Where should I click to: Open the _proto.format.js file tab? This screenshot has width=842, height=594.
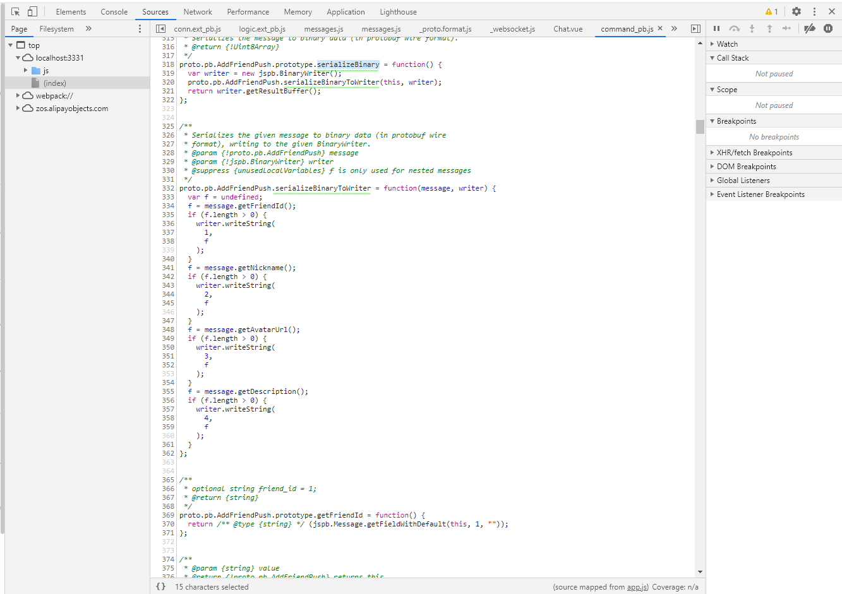[x=446, y=29]
